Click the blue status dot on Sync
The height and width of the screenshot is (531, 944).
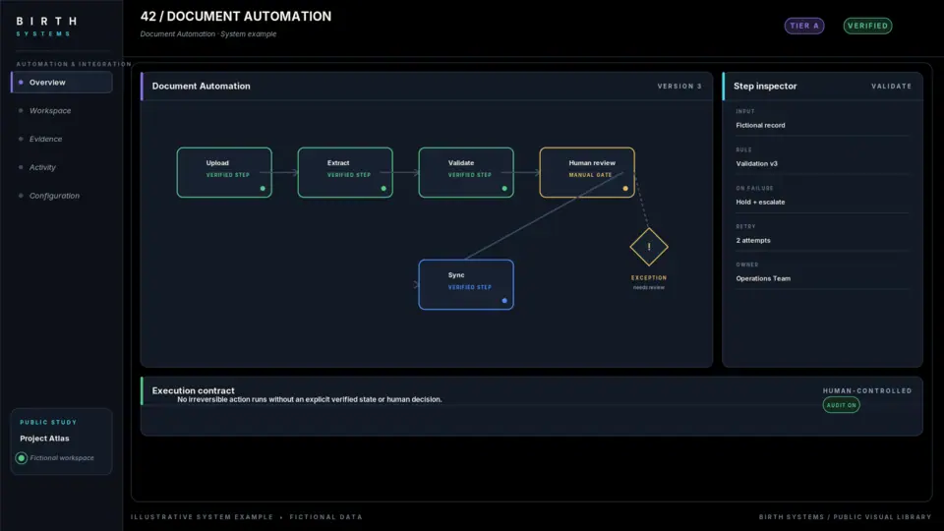[504, 301]
